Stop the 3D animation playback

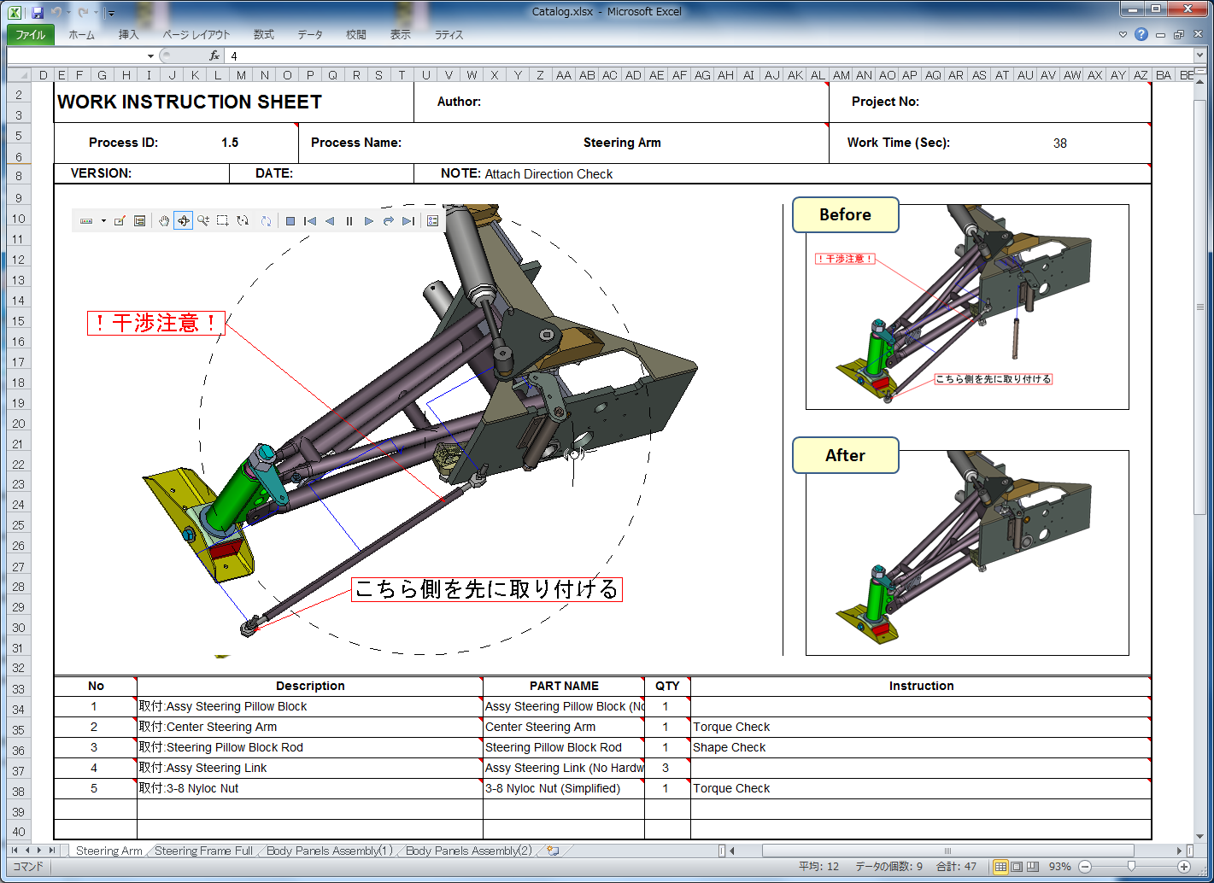pyautogui.click(x=290, y=221)
